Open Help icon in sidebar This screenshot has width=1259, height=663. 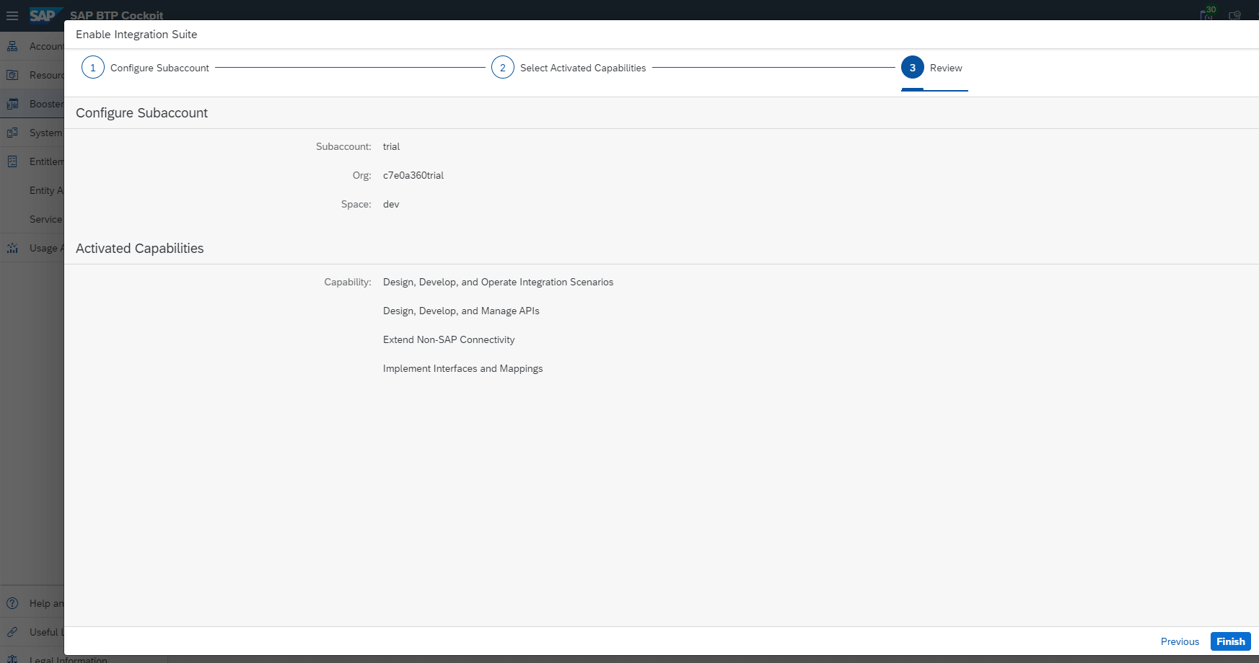pos(12,603)
